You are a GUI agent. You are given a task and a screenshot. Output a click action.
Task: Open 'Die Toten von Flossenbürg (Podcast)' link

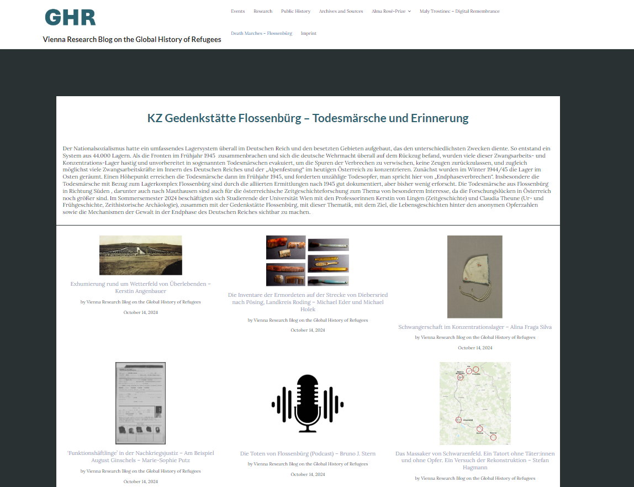tap(308, 453)
